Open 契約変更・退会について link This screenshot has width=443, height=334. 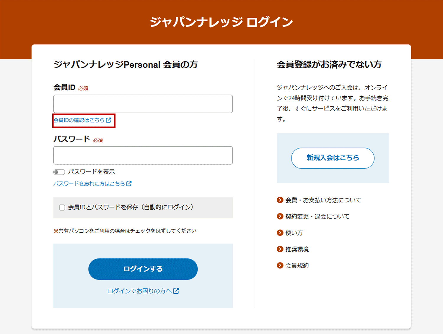click(317, 217)
